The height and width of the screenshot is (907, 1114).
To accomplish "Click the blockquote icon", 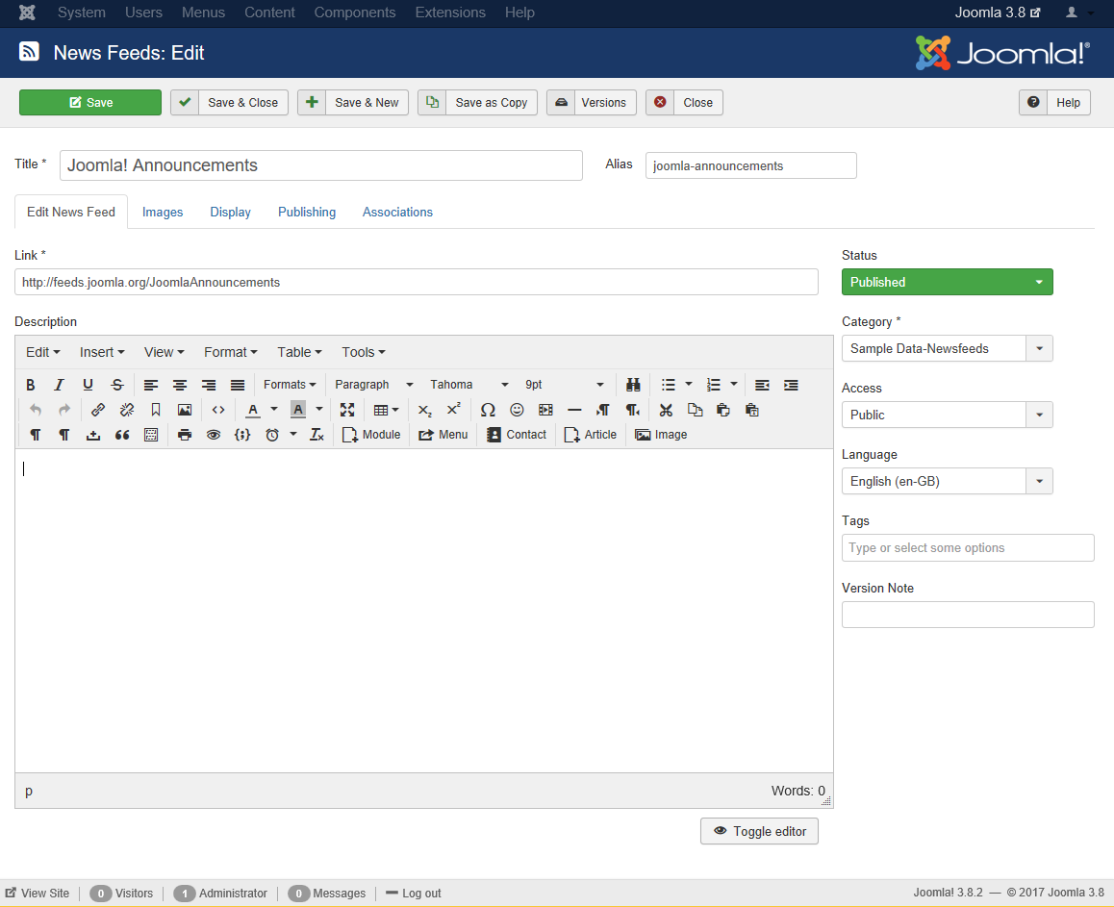I will [x=122, y=435].
